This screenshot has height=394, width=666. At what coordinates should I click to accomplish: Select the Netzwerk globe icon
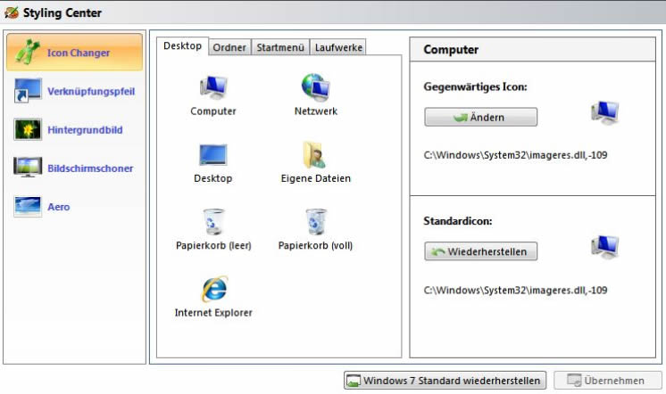315,87
